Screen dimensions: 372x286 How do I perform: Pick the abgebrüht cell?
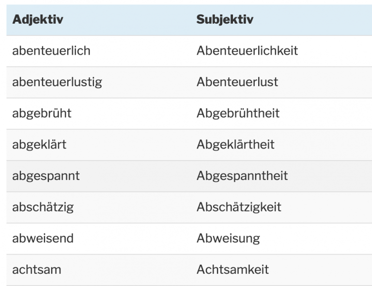[x=42, y=113]
